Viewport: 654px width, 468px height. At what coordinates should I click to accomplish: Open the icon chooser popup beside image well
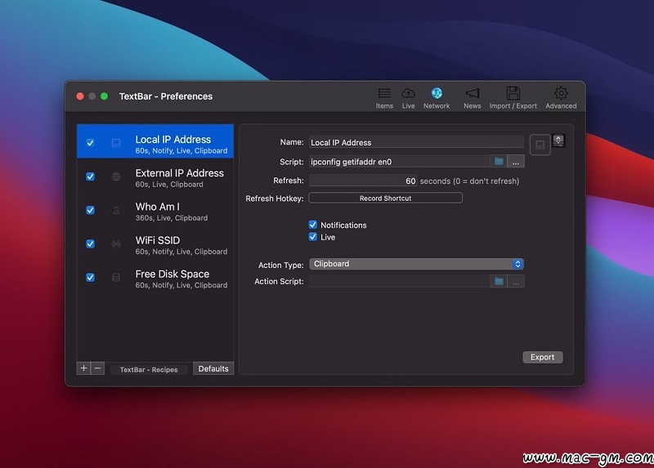558,140
